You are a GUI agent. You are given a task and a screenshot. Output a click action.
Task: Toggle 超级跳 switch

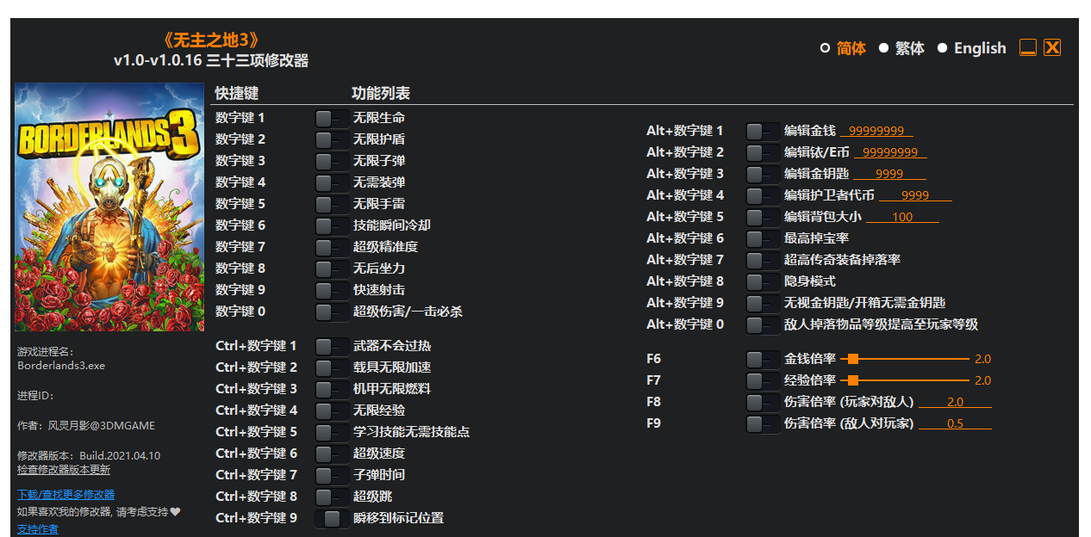coord(332,497)
